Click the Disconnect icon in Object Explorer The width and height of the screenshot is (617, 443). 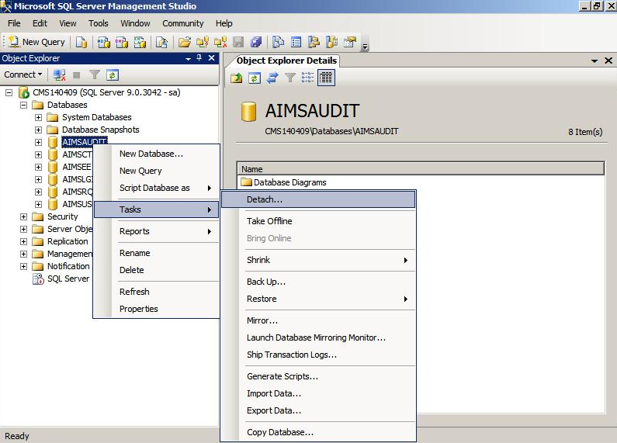point(59,74)
